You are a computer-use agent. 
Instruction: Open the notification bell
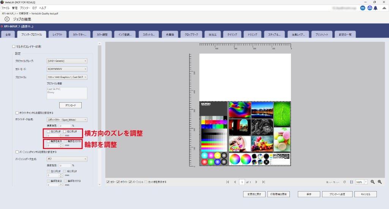coord(375,8)
